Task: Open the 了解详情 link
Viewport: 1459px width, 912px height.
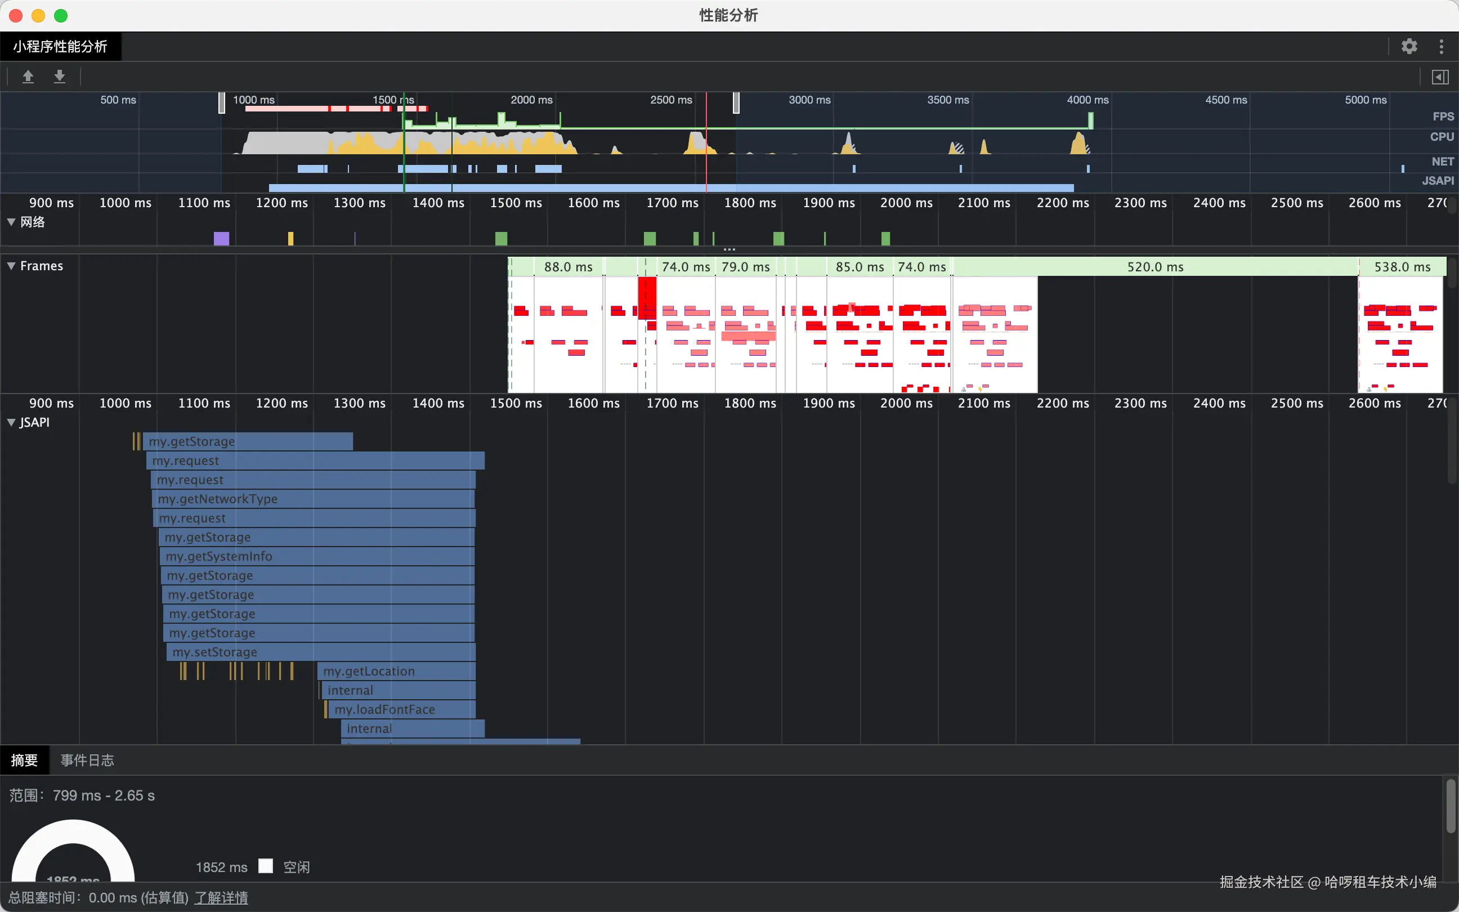Action: pyautogui.click(x=221, y=897)
